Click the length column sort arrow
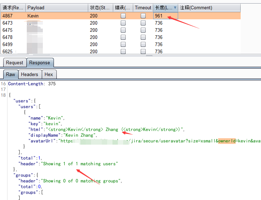Image resolution: width=261 pixels, height=200 pixels. pyautogui.click(x=175, y=7)
